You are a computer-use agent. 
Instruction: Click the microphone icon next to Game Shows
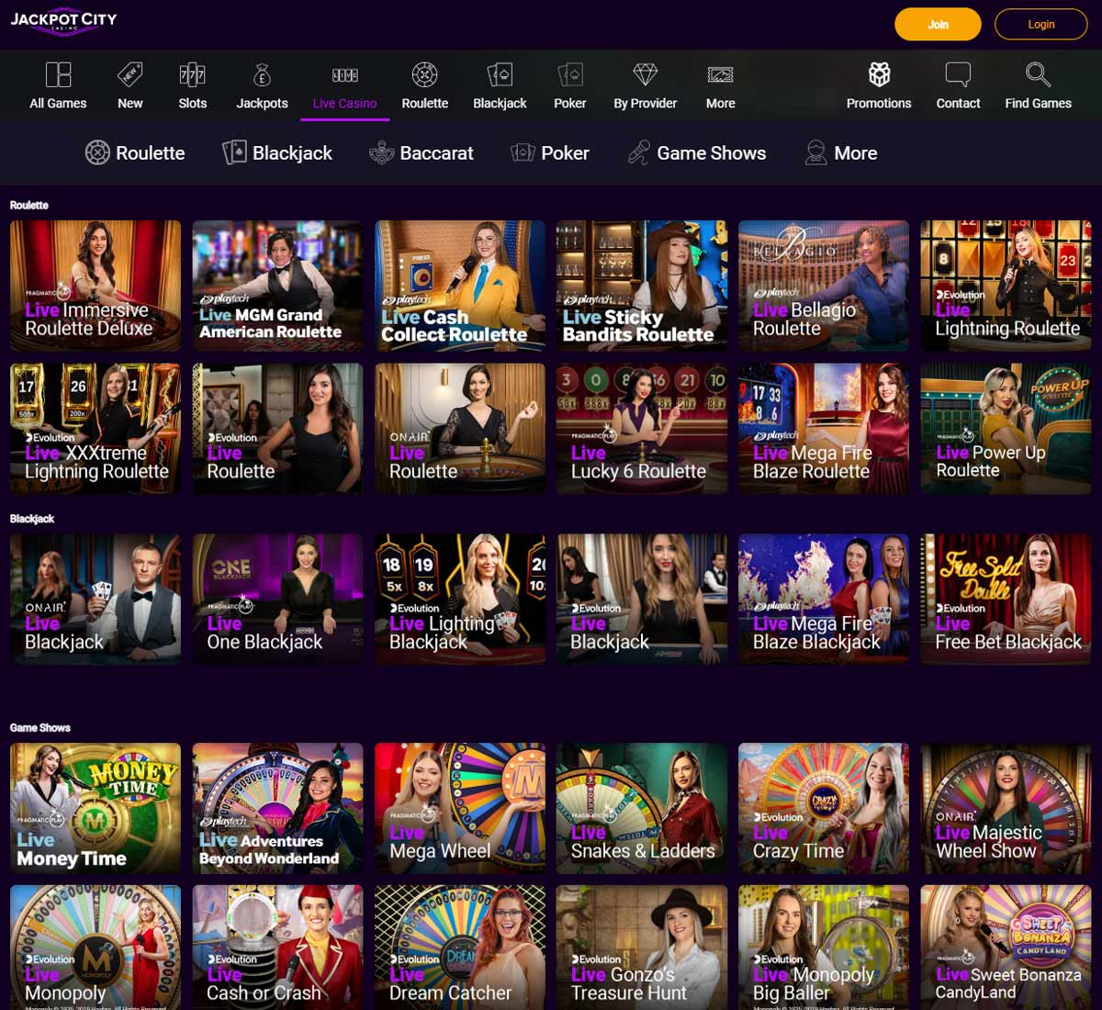(637, 152)
